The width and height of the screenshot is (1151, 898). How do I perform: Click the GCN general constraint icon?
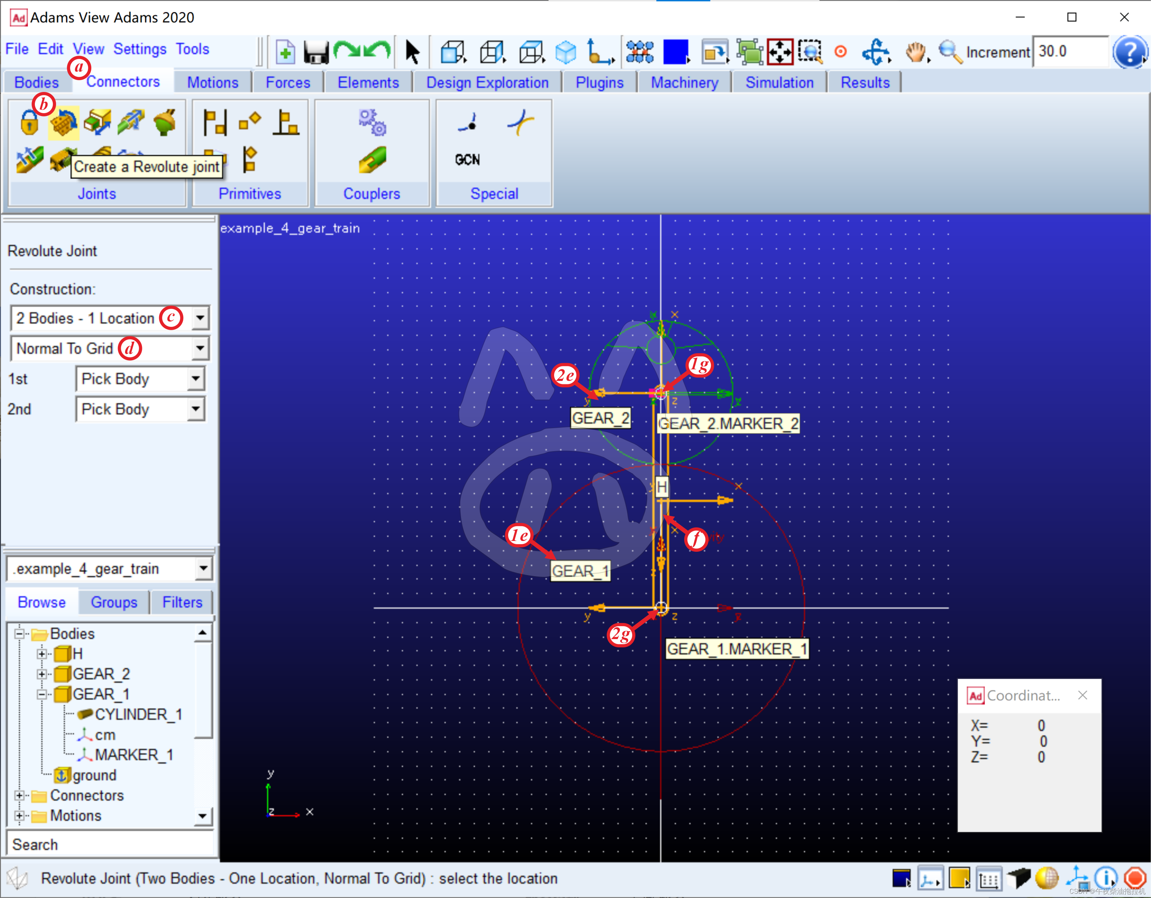click(467, 159)
